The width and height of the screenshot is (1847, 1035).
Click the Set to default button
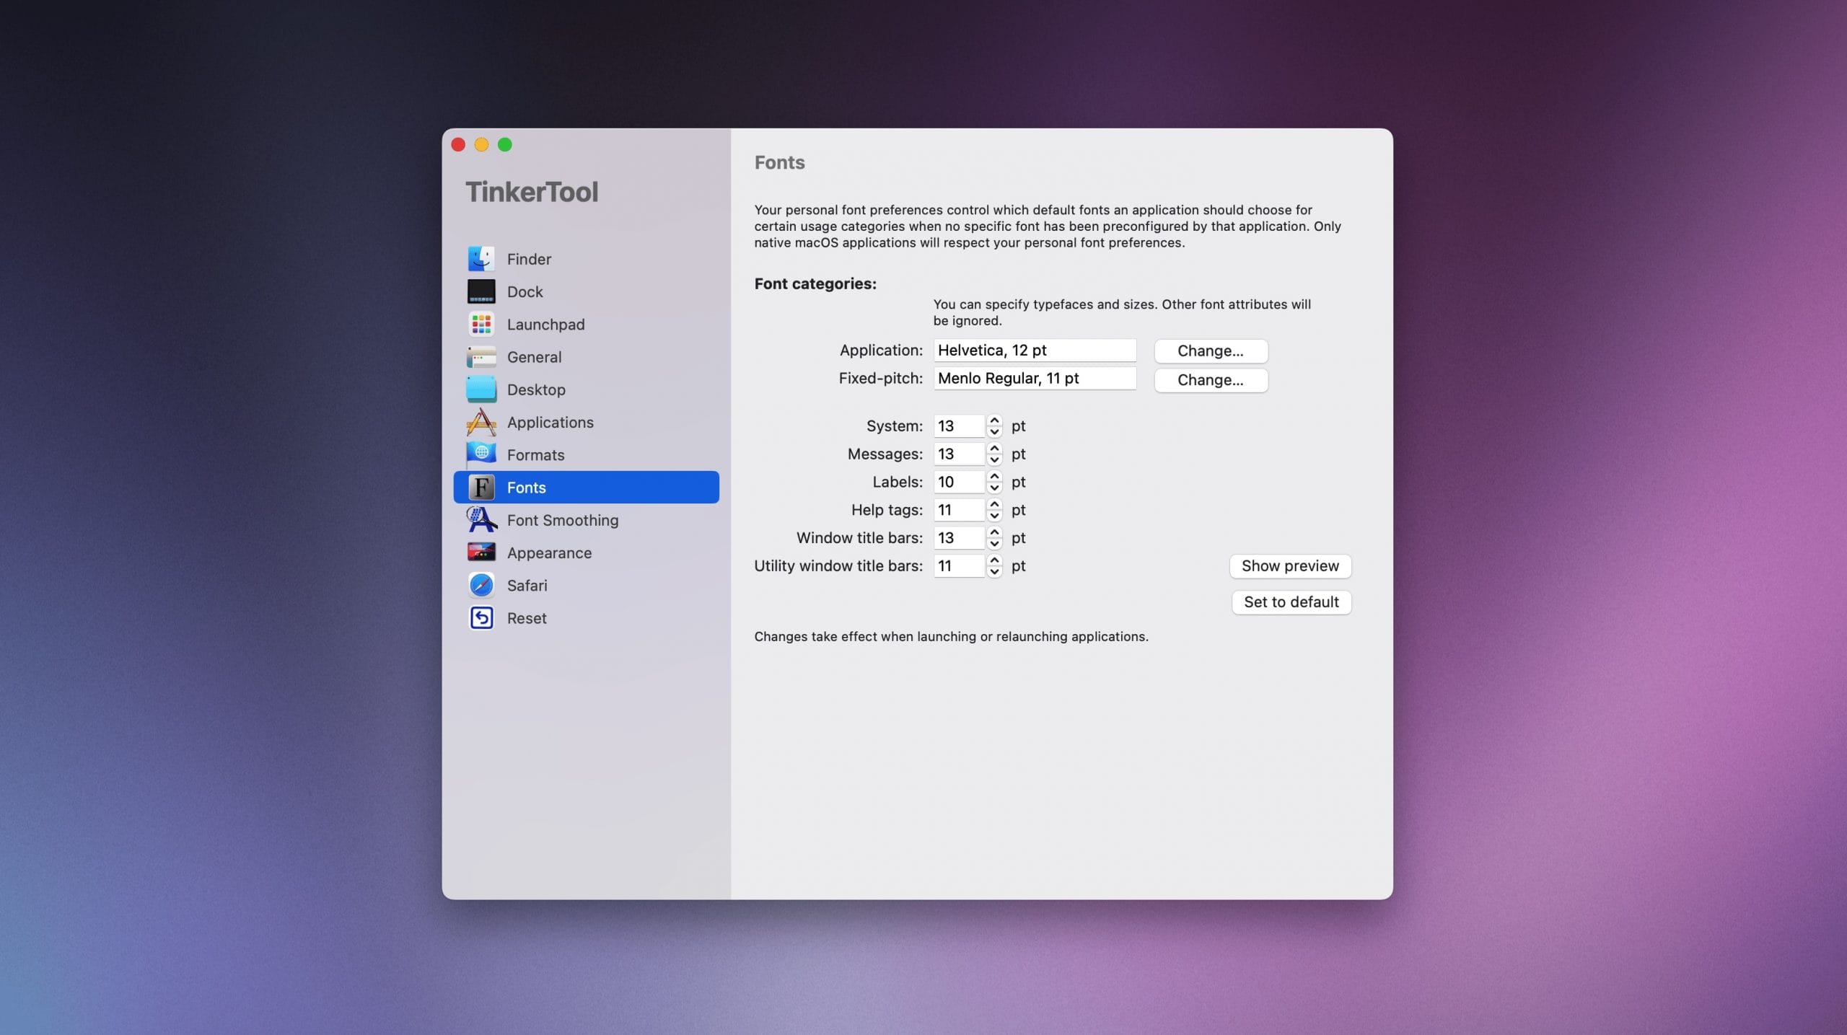1291,602
